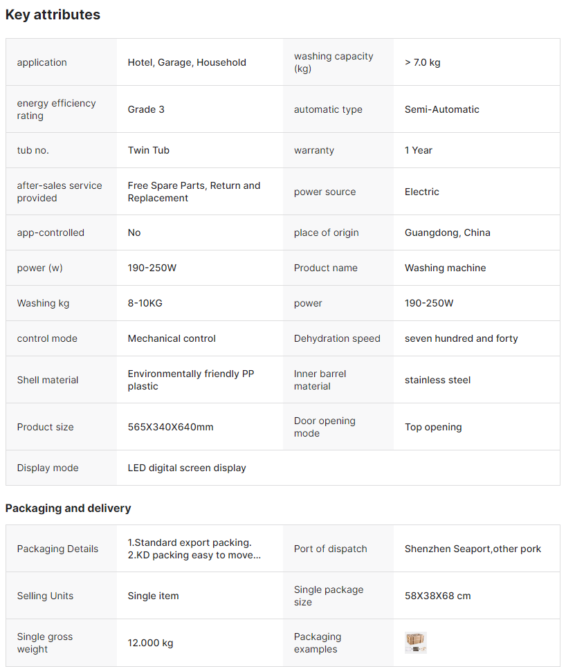Click the '12.000 kg' gross weight value
566x667 pixels.
point(150,643)
